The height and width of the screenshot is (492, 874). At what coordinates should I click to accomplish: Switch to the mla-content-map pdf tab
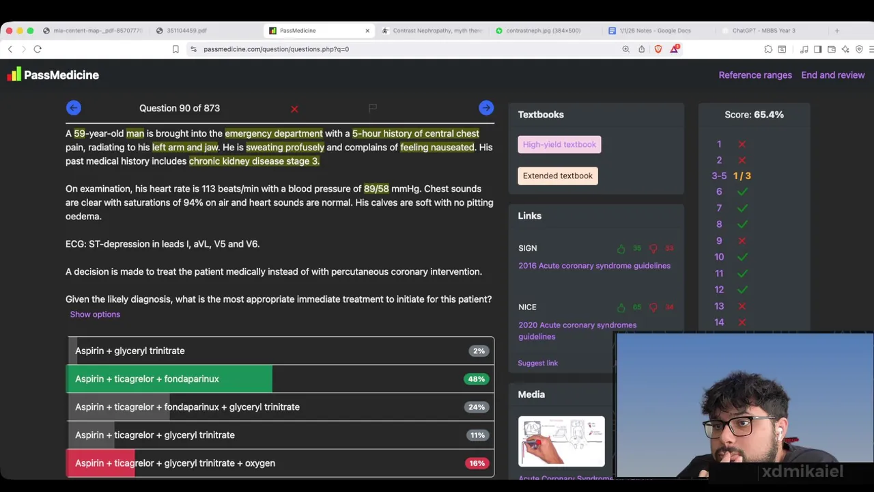[x=92, y=31]
